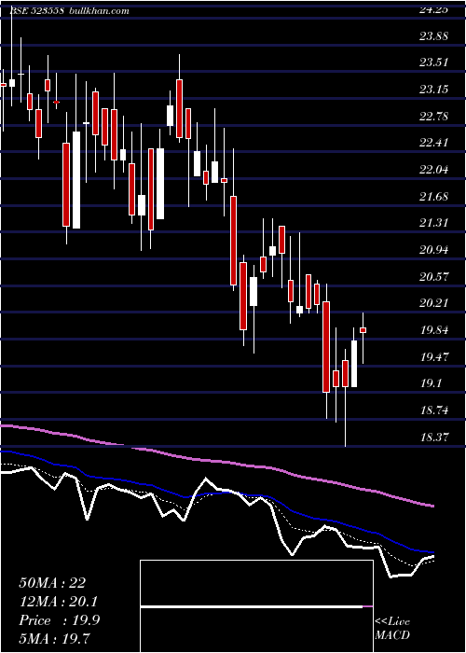Click the 12MA : 20.1 readout
466x653 pixels.
[59, 602]
